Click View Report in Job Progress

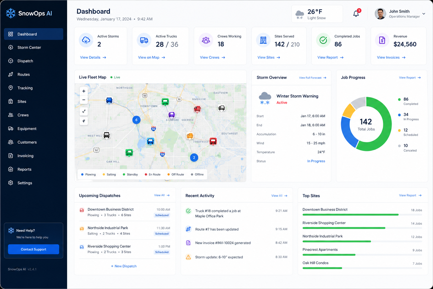pyautogui.click(x=410, y=78)
